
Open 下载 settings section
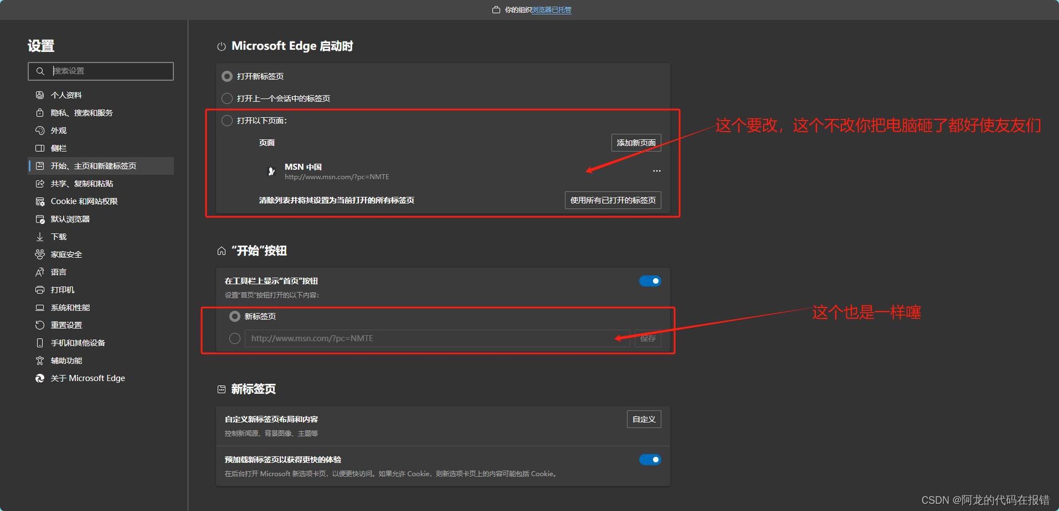[x=101, y=237]
